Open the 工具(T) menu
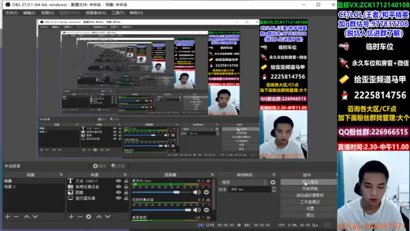This screenshot has width=410, height=231. (x=118, y=13)
